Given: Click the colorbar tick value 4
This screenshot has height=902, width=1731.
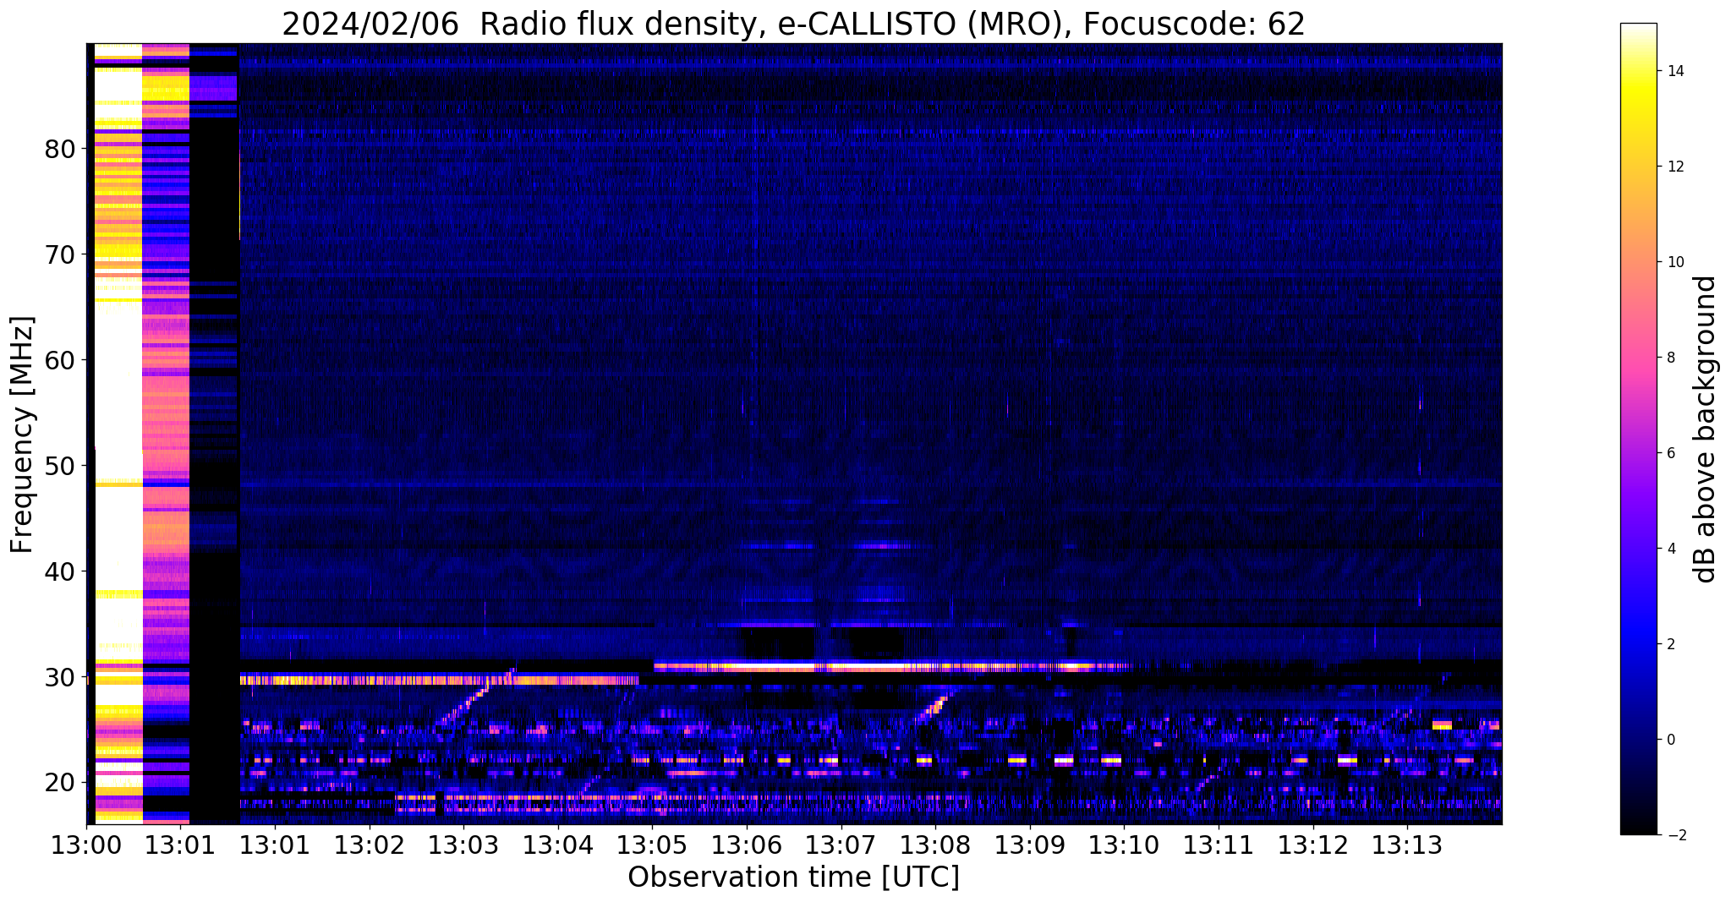Looking at the screenshot, I should 1670,549.
